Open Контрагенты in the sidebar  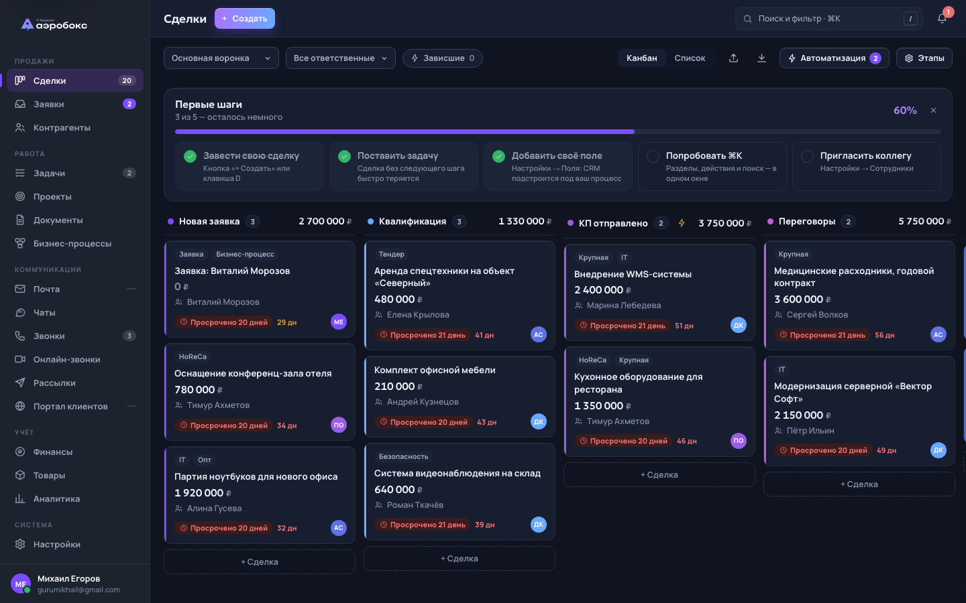pos(75,127)
